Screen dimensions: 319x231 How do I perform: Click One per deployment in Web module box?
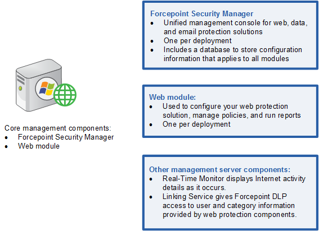[196, 124]
